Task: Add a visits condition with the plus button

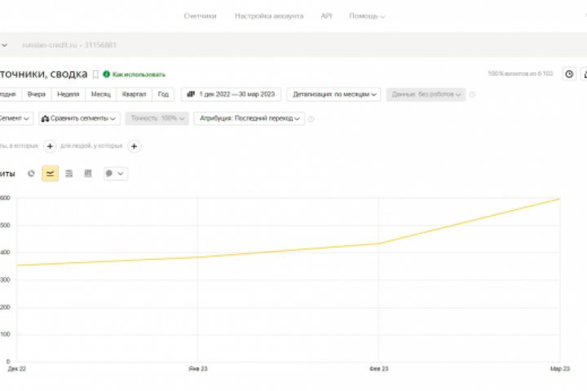Action: pyautogui.click(x=50, y=146)
